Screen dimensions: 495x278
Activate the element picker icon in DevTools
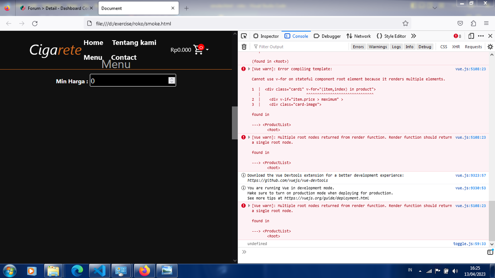coord(244,36)
